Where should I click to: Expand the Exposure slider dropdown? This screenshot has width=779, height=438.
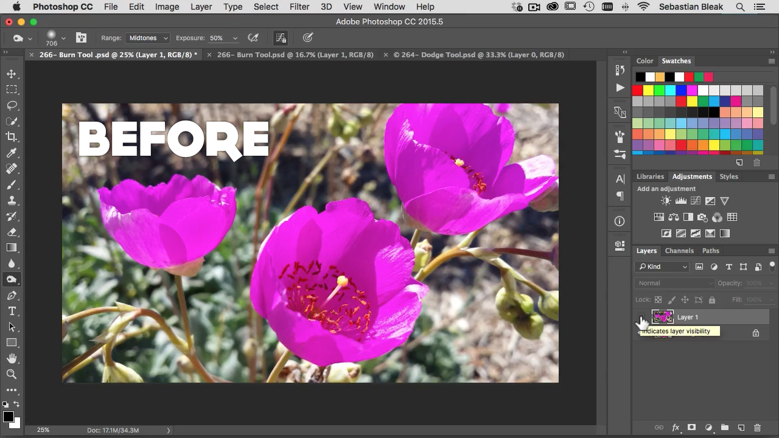click(x=235, y=38)
